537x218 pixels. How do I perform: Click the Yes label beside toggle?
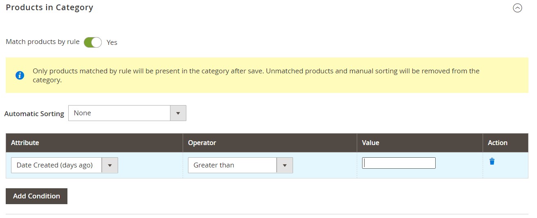[112, 42]
